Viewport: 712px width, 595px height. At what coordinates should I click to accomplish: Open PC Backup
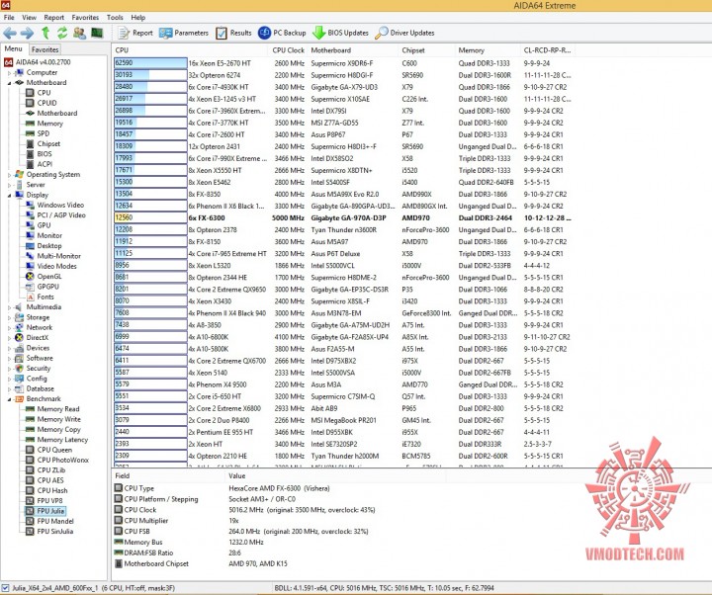tap(282, 33)
